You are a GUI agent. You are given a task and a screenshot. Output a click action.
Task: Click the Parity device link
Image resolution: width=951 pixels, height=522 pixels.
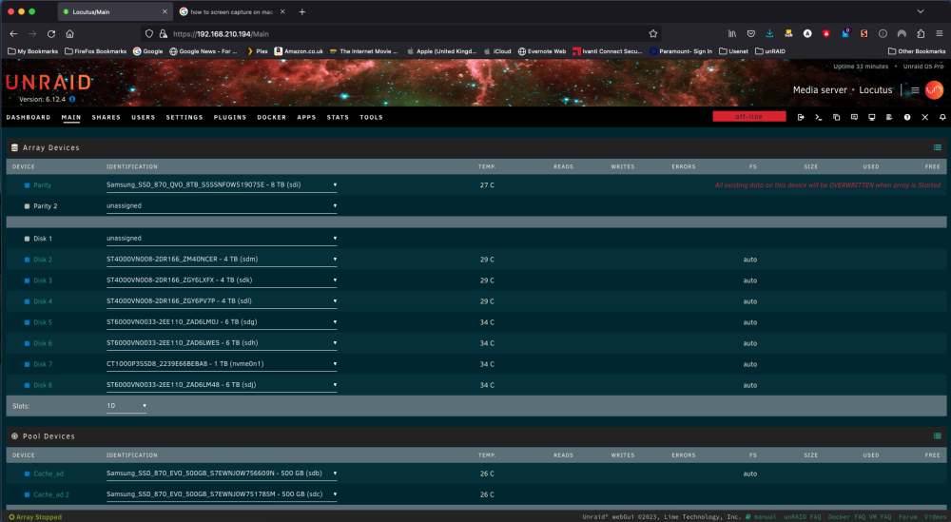[43, 184]
